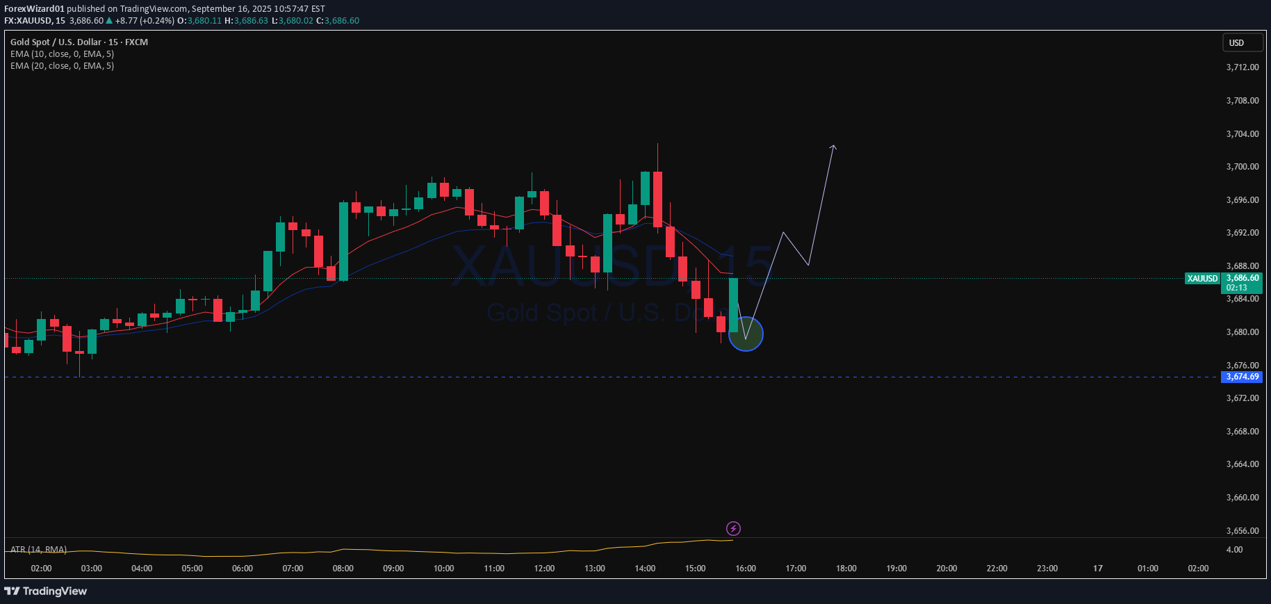Click the candle countdown 02:13
The height and width of the screenshot is (604, 1271).
[x=1237, y=288]
